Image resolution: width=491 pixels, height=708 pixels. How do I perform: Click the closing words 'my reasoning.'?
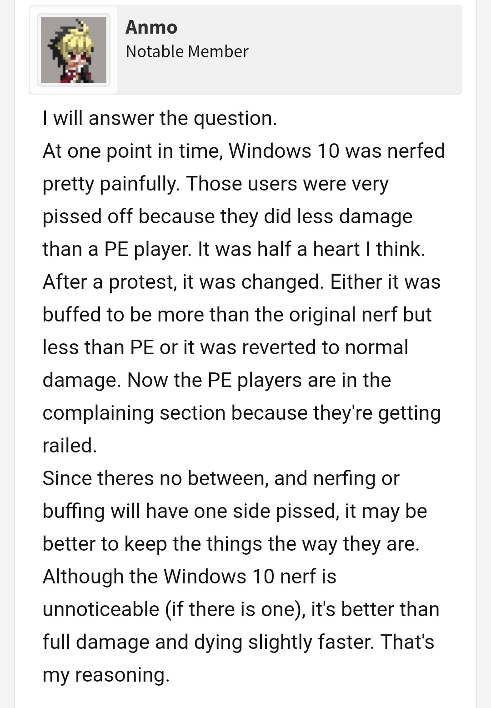(x=106, y=675)
